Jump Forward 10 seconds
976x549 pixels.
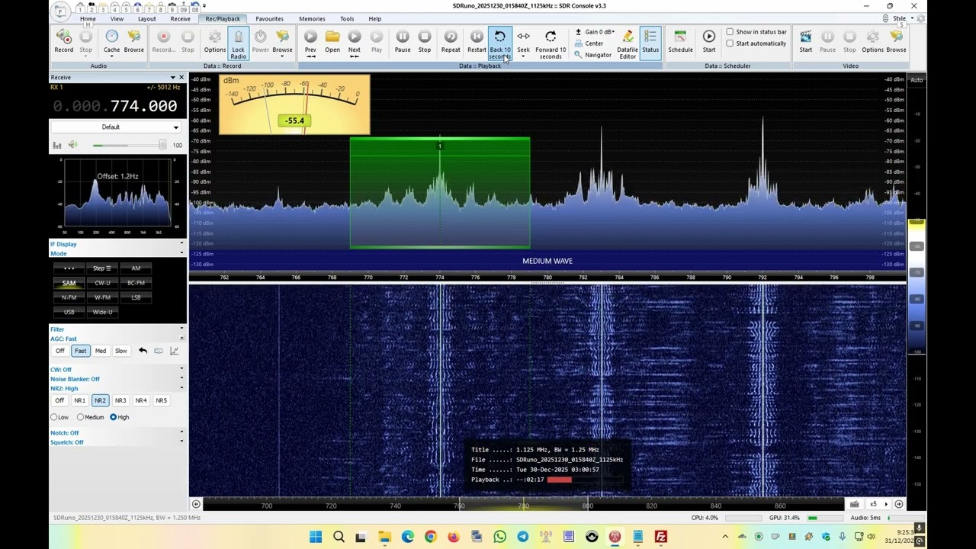[551, 44]
